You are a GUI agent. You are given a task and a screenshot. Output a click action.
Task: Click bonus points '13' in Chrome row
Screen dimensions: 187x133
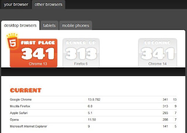point(175,99)
